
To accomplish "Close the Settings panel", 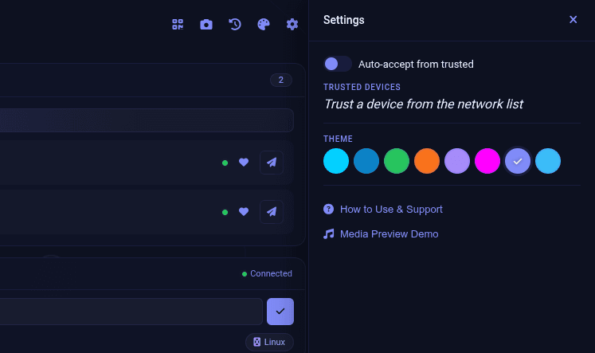I will pos(573,20).
